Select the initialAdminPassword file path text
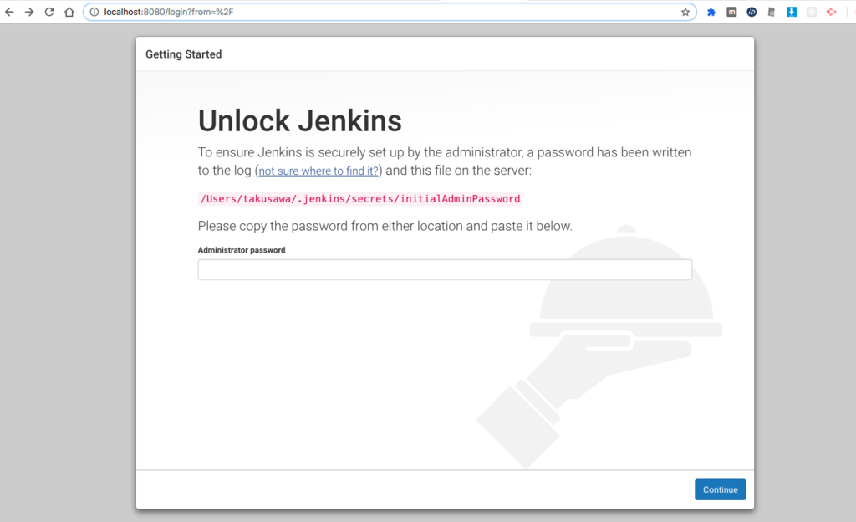Viewport: 856px width, 522px height. pos(360,199)
